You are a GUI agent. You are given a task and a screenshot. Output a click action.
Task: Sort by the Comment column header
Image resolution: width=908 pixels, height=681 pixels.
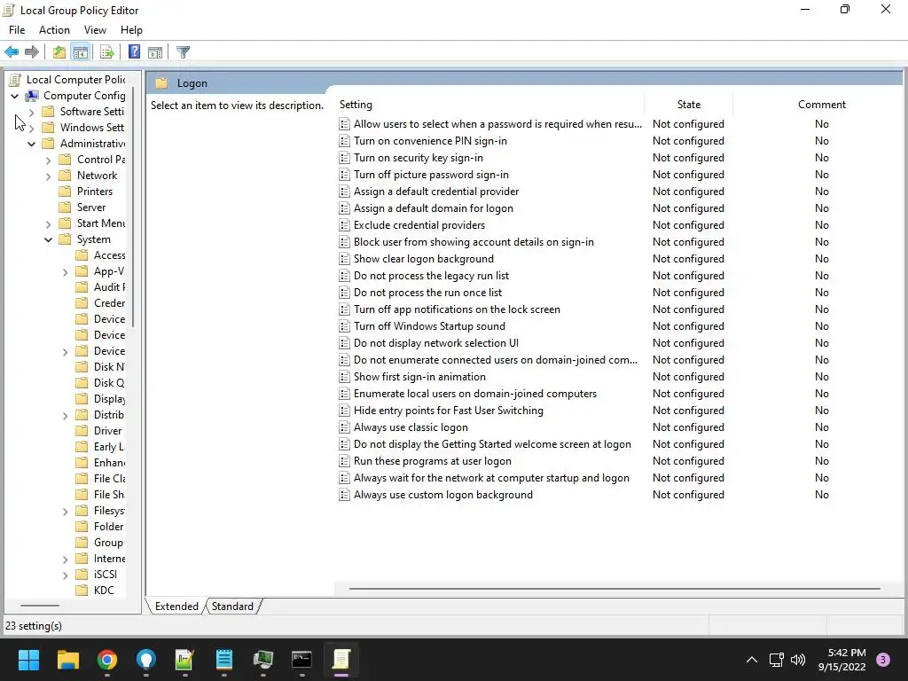coord(821,105)
